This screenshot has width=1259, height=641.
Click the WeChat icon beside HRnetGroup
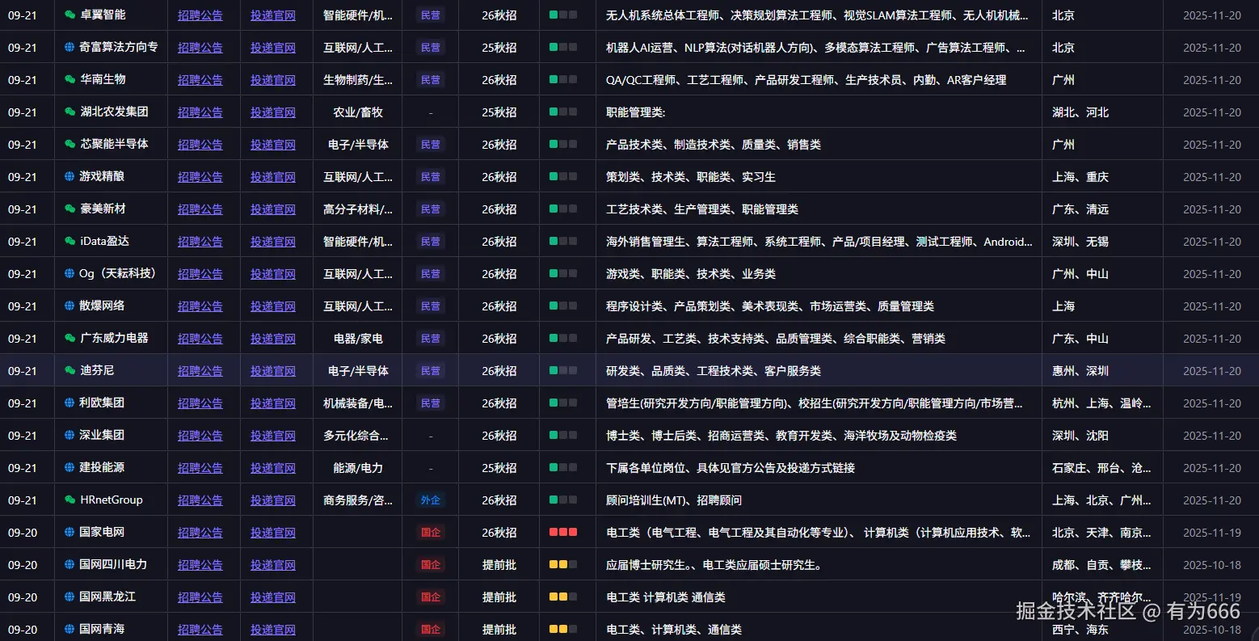(x=70, y=500)
